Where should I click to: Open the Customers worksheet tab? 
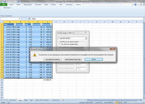pos(56,100)
